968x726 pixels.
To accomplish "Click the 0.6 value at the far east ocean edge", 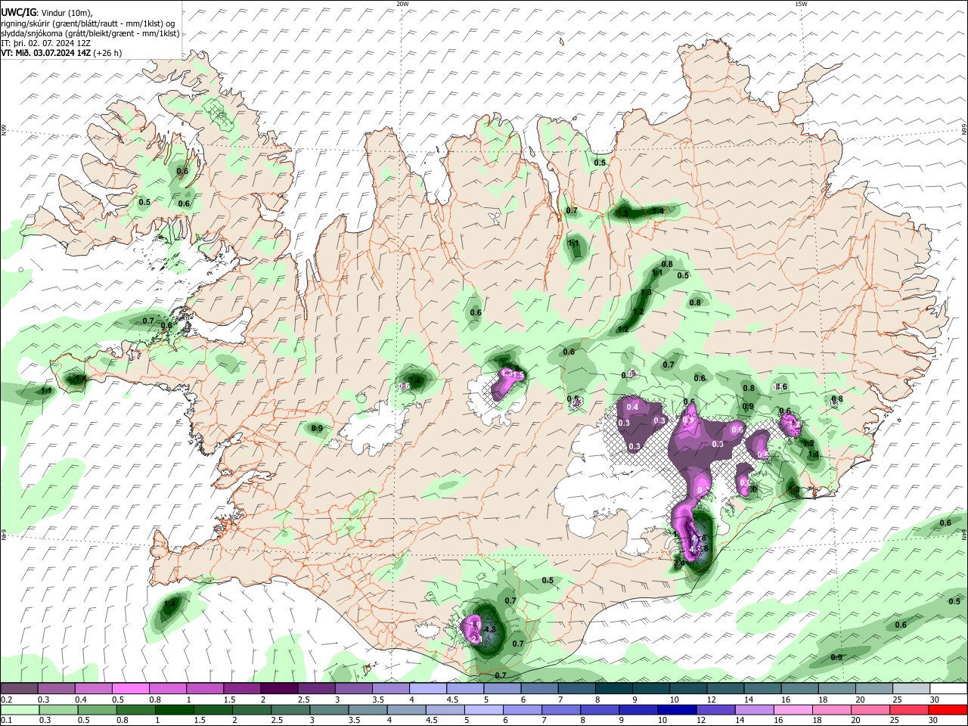I will pyautogui.click(x=945, y=523).
